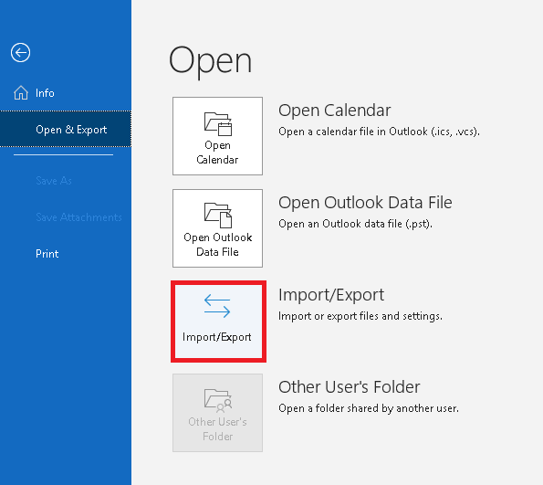Open the Info page
Viewport: 543px width, 485px height.
tap(45, 93)
